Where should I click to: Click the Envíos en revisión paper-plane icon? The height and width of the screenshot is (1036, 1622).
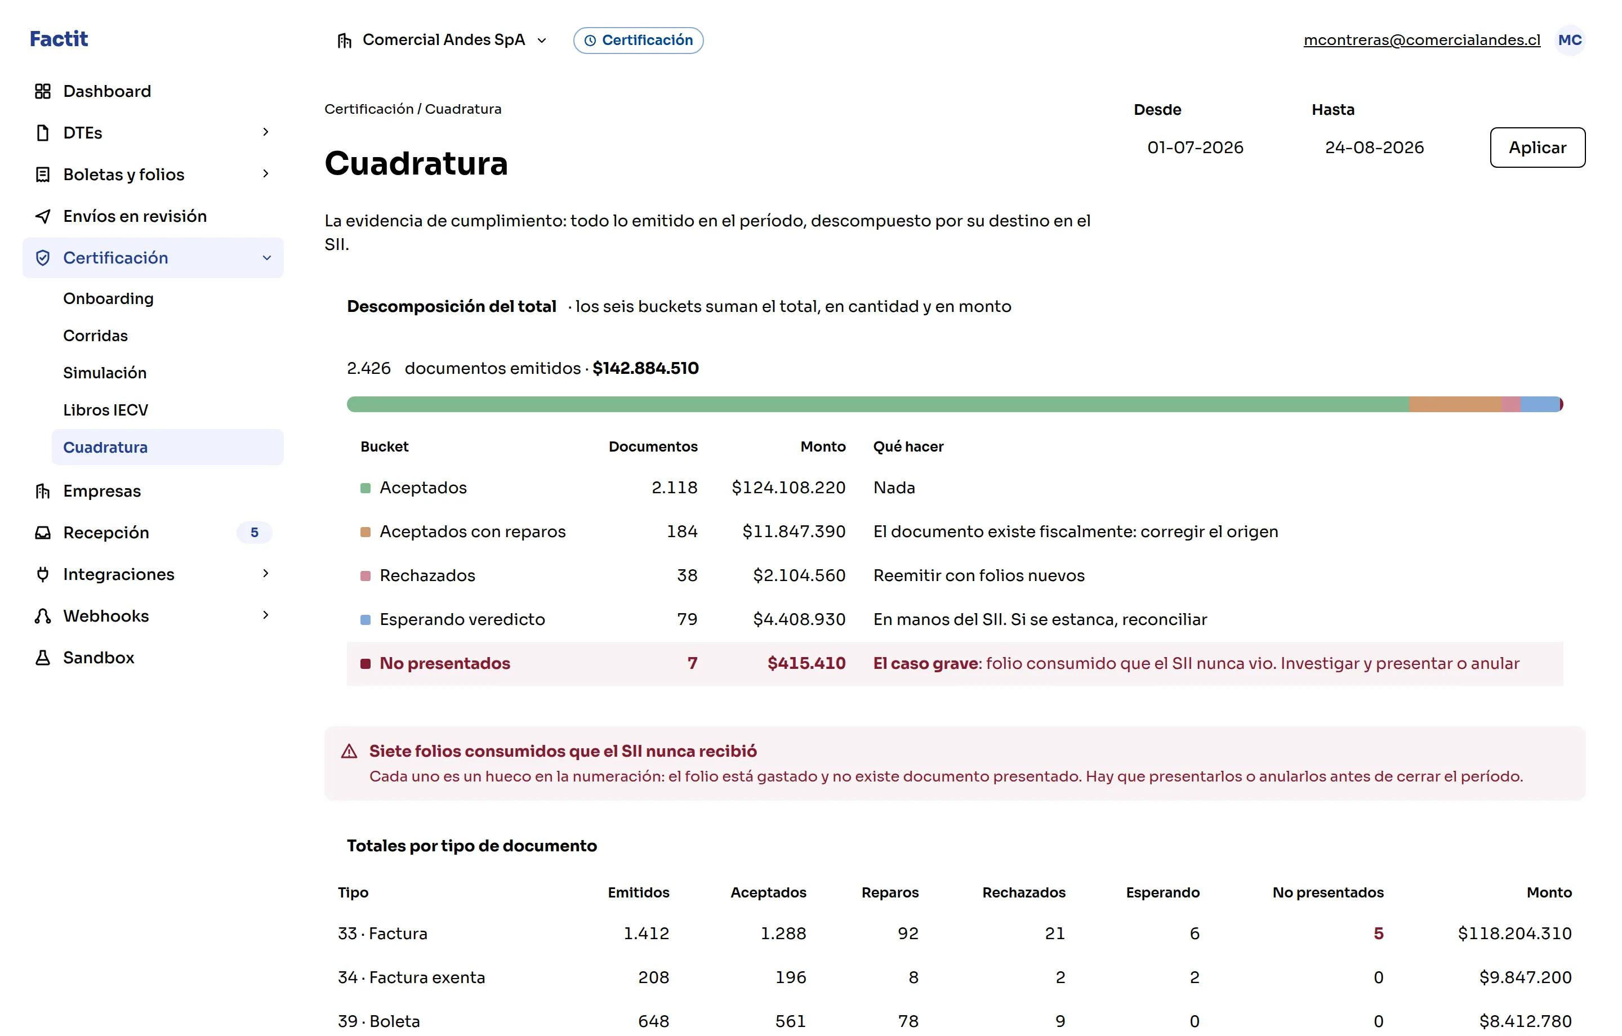[42, 216]
